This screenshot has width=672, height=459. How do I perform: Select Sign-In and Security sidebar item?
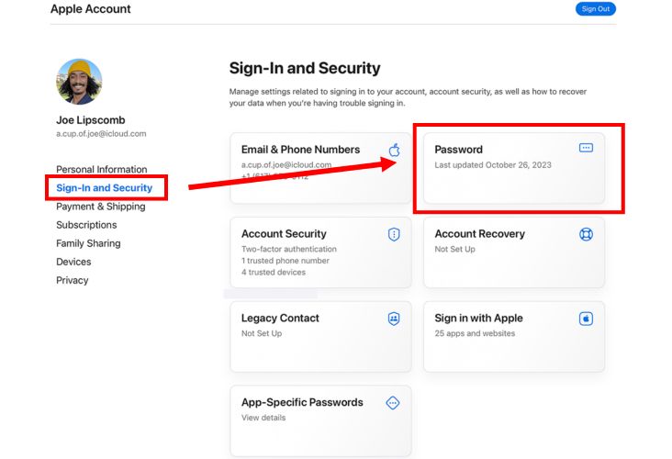(104, 188)
